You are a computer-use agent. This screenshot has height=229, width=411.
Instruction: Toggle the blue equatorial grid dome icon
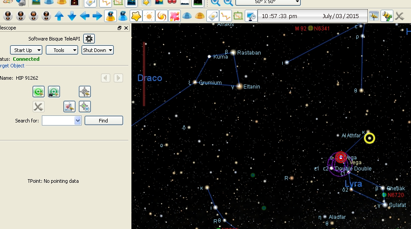(x=187, y=16)
